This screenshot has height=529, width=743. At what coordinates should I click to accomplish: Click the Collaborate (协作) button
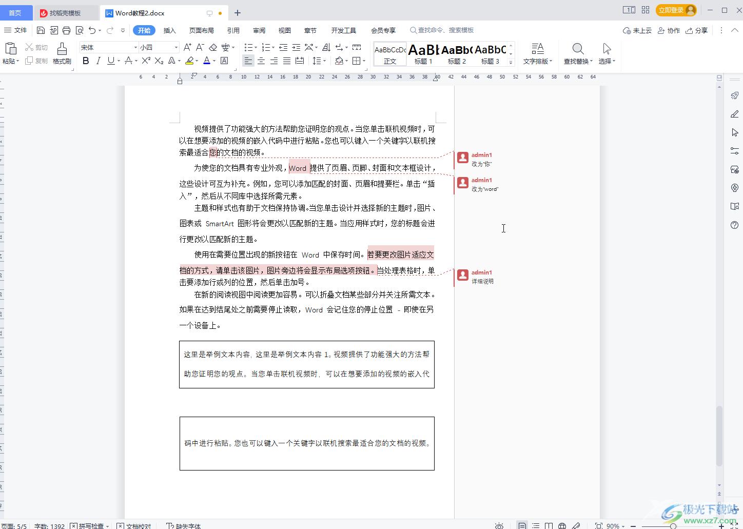[669, 30]
